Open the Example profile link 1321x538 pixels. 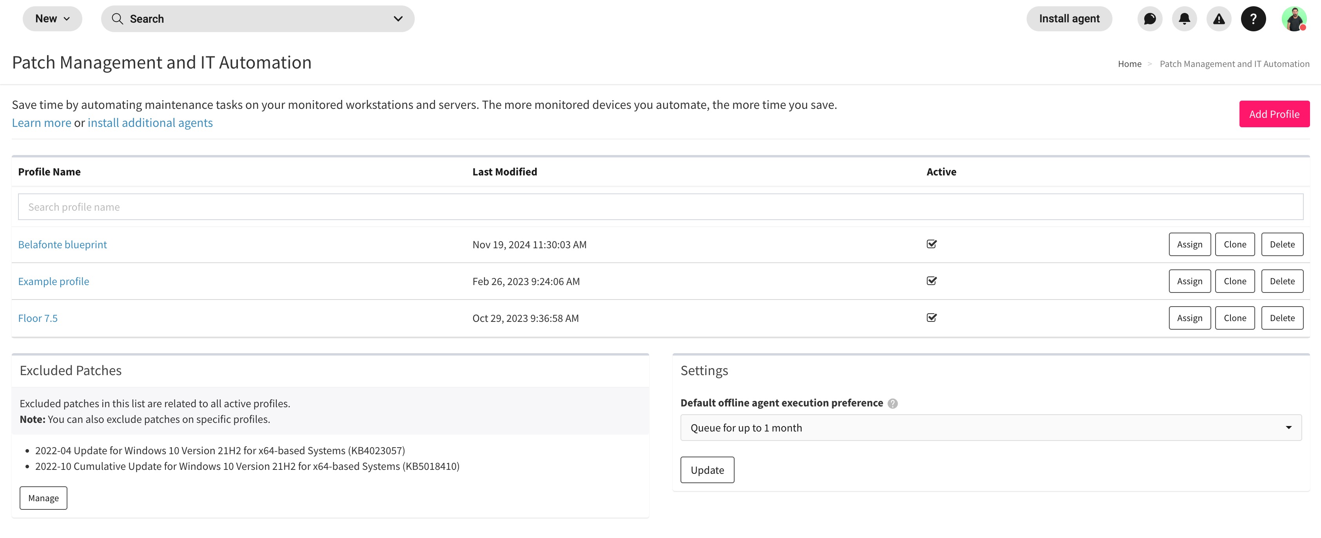tap(53, 281)
